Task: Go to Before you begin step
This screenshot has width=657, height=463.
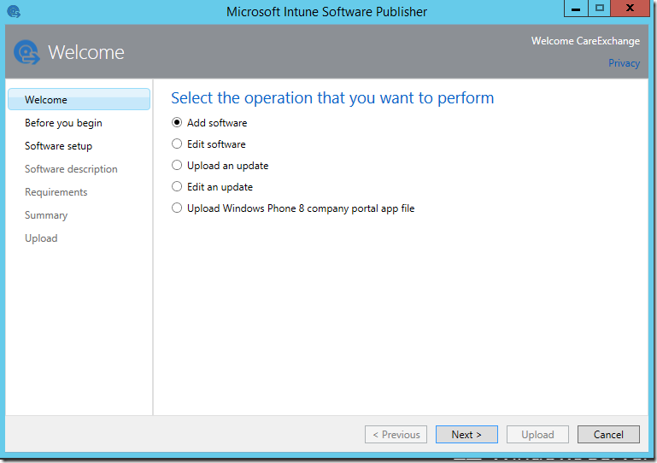Action: coord(63,123)
